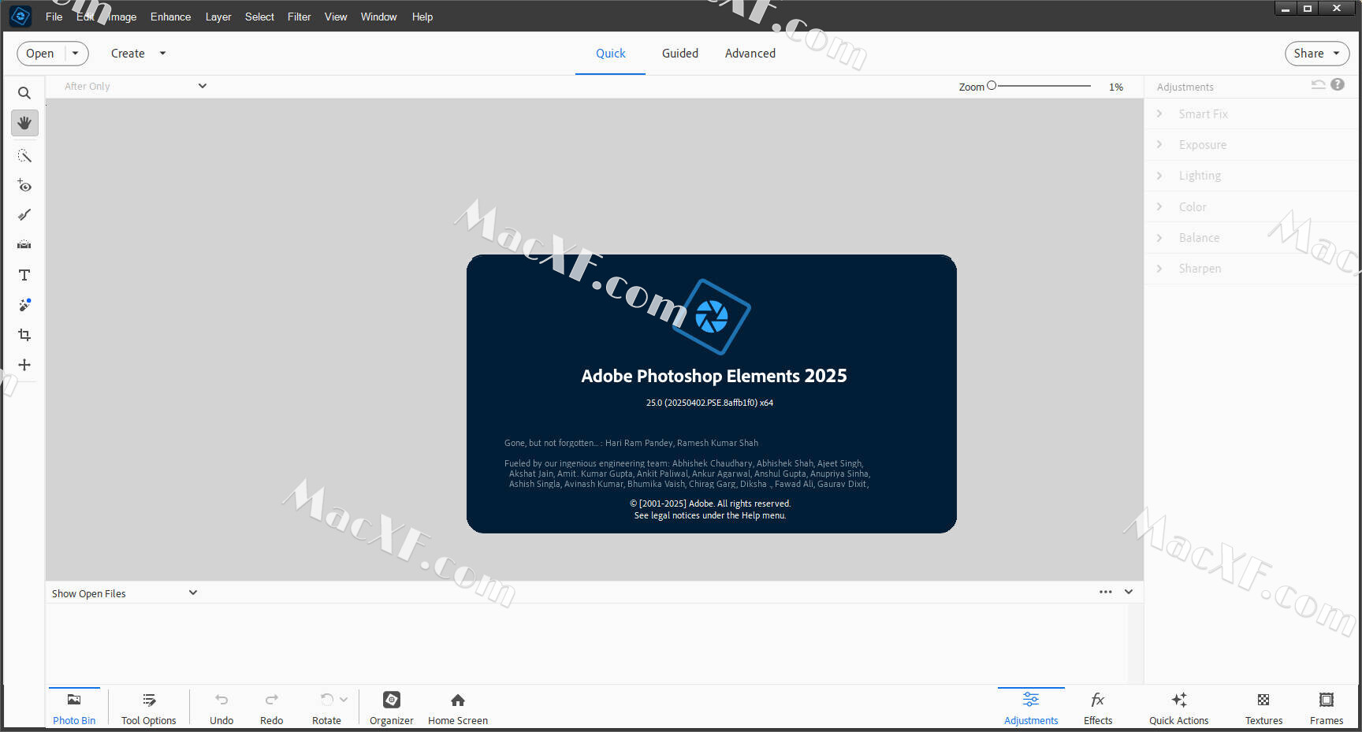Open the Share dropdown

pos(1317,54)
